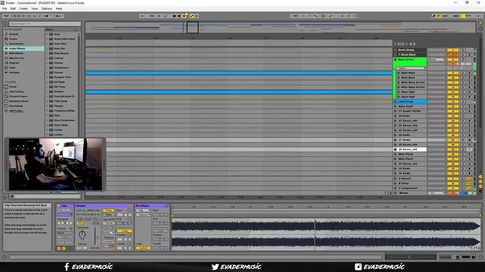Open Sampling library folder in Places
The height and width of the screenshot is (272, 485).
[x=19, y=101]
